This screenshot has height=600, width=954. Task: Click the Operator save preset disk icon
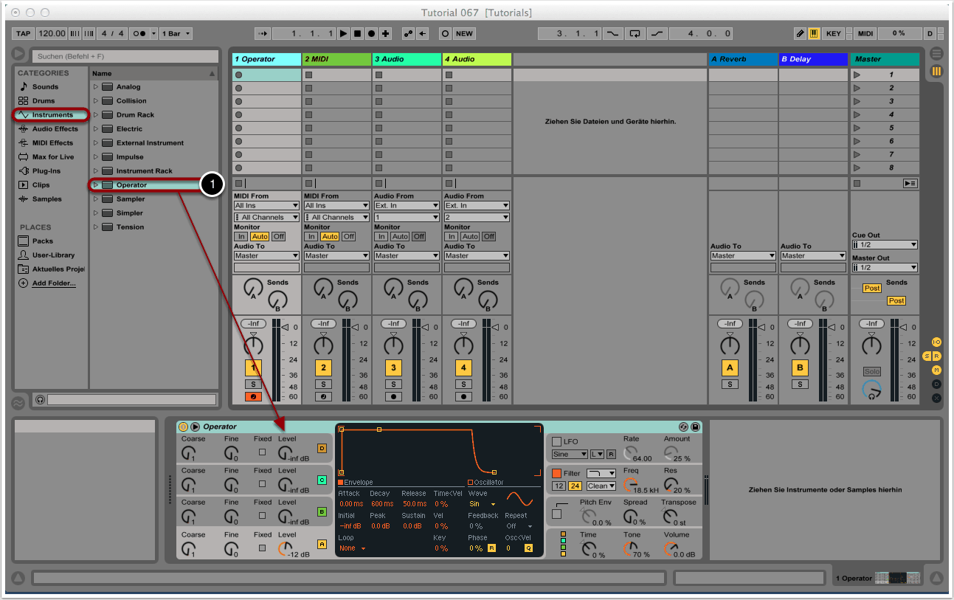[694, 427]
